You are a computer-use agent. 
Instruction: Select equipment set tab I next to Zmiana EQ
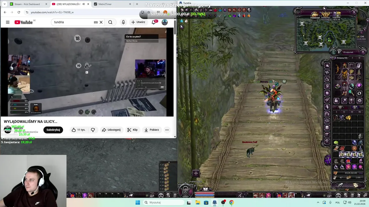coord(352,58)
